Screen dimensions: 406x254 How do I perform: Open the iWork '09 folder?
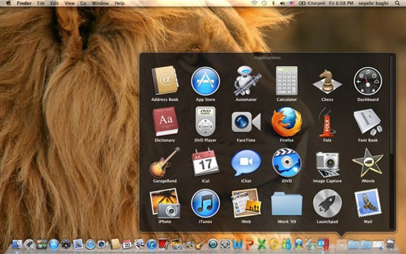(x=286, y=203)
